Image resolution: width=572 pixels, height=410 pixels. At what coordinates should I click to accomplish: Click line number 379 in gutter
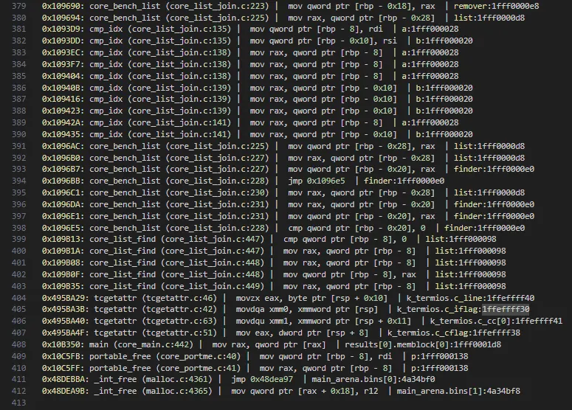point(18,6)
